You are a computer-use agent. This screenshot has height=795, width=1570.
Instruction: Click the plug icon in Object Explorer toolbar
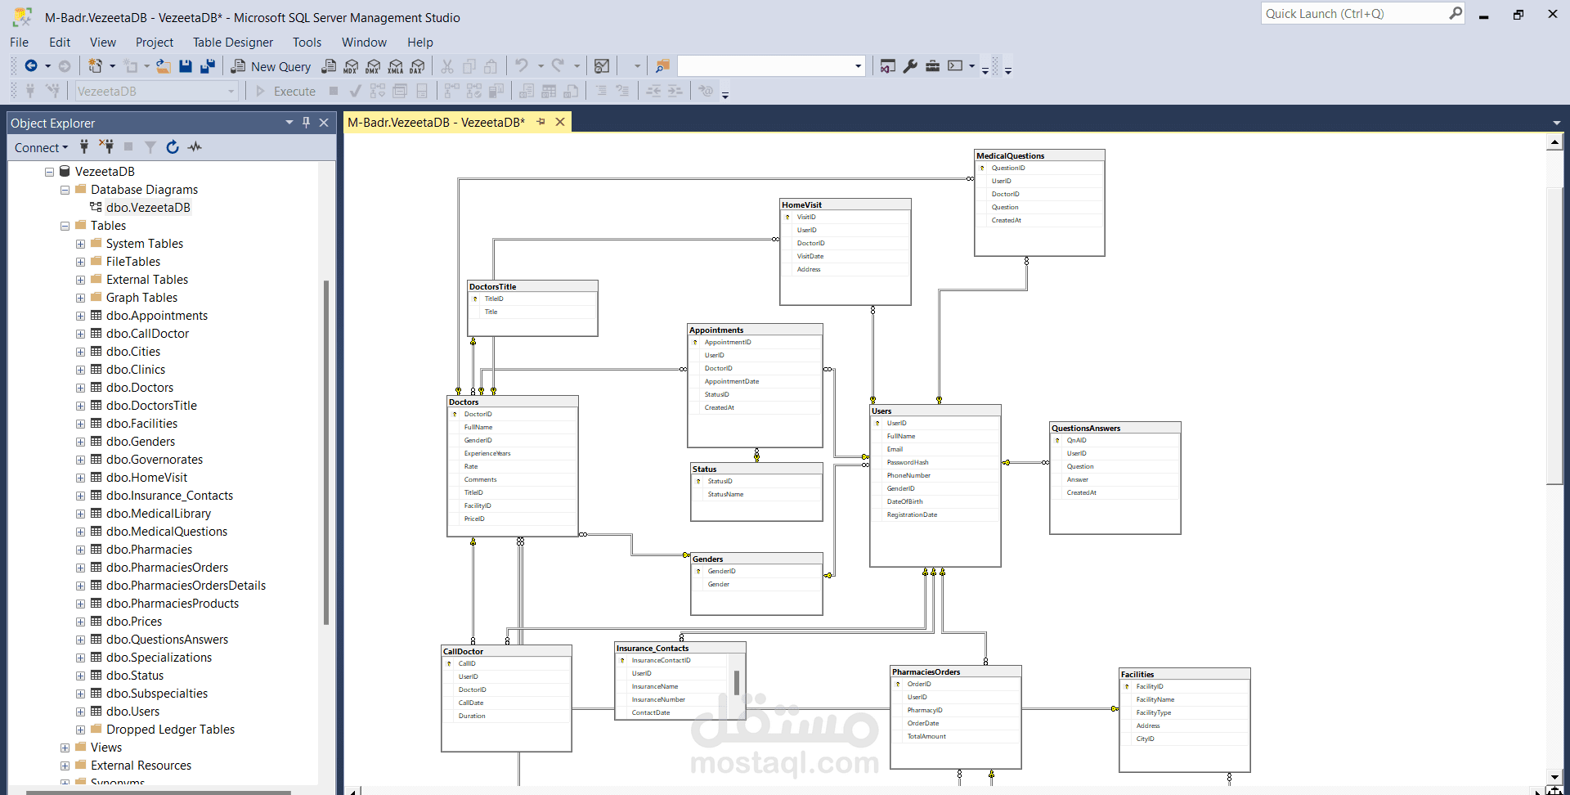click(x=84, y=147)
